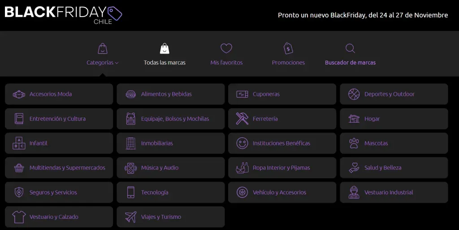The height and width of the screenshot is (230, 459).
Task: Click the coupon icon for Cuponeras
Action: coord(242,94)
